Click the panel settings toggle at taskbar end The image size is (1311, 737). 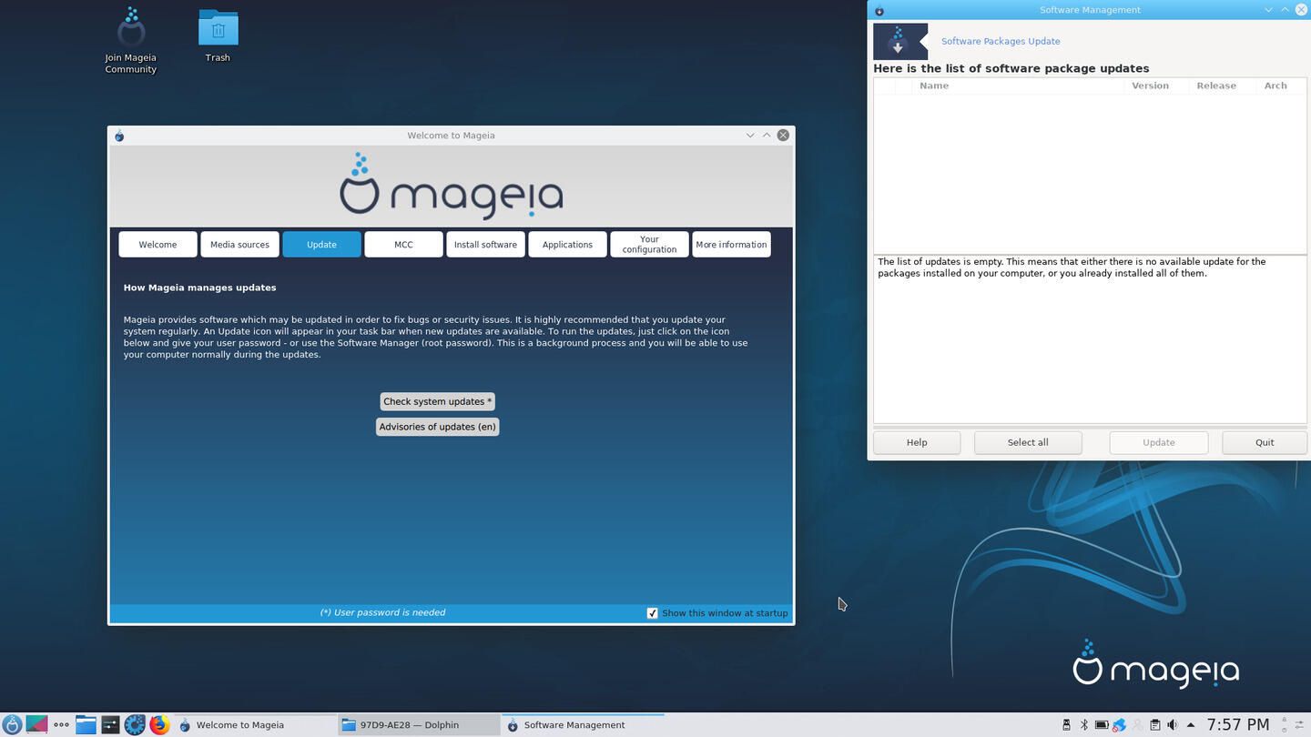[x=1299, y=725]
